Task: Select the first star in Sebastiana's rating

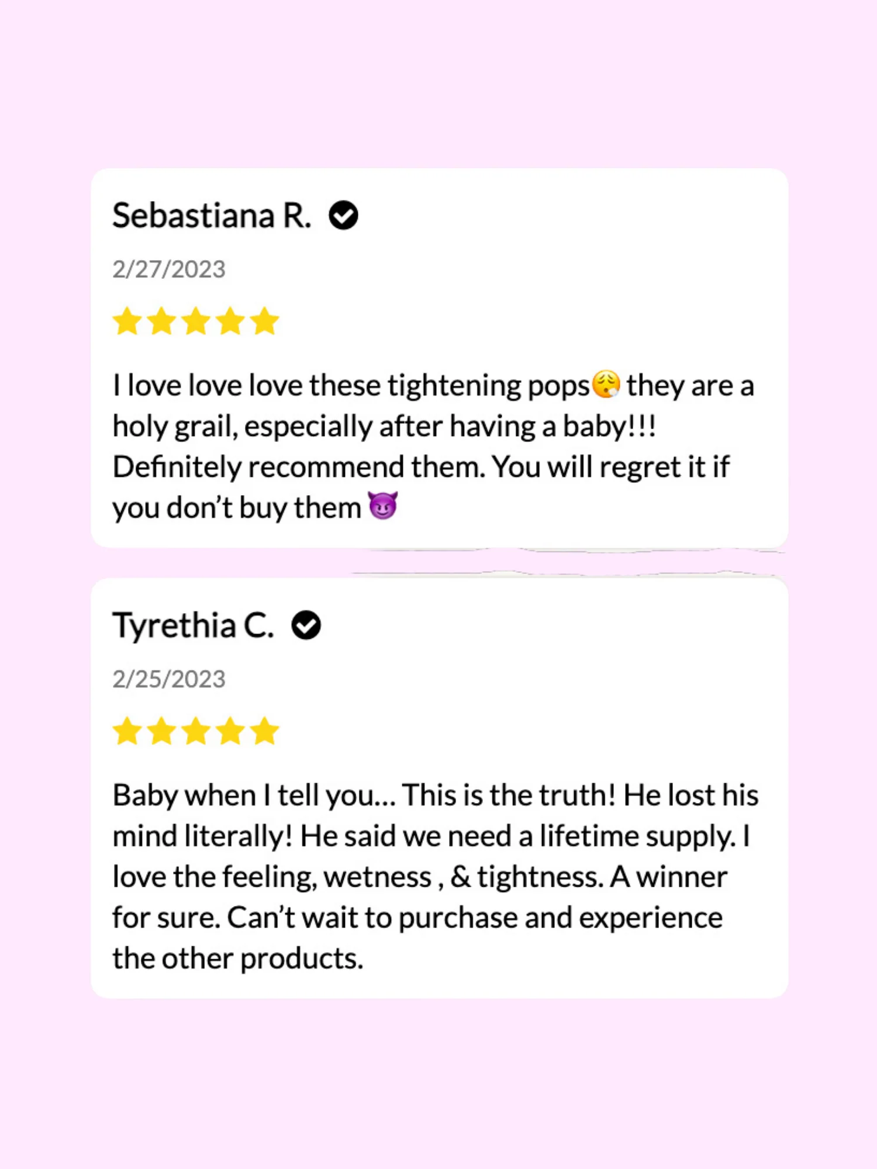Action: click(x=127, y=321)
